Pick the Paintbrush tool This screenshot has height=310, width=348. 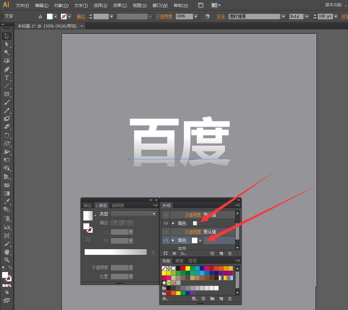(x=7, y=102)
